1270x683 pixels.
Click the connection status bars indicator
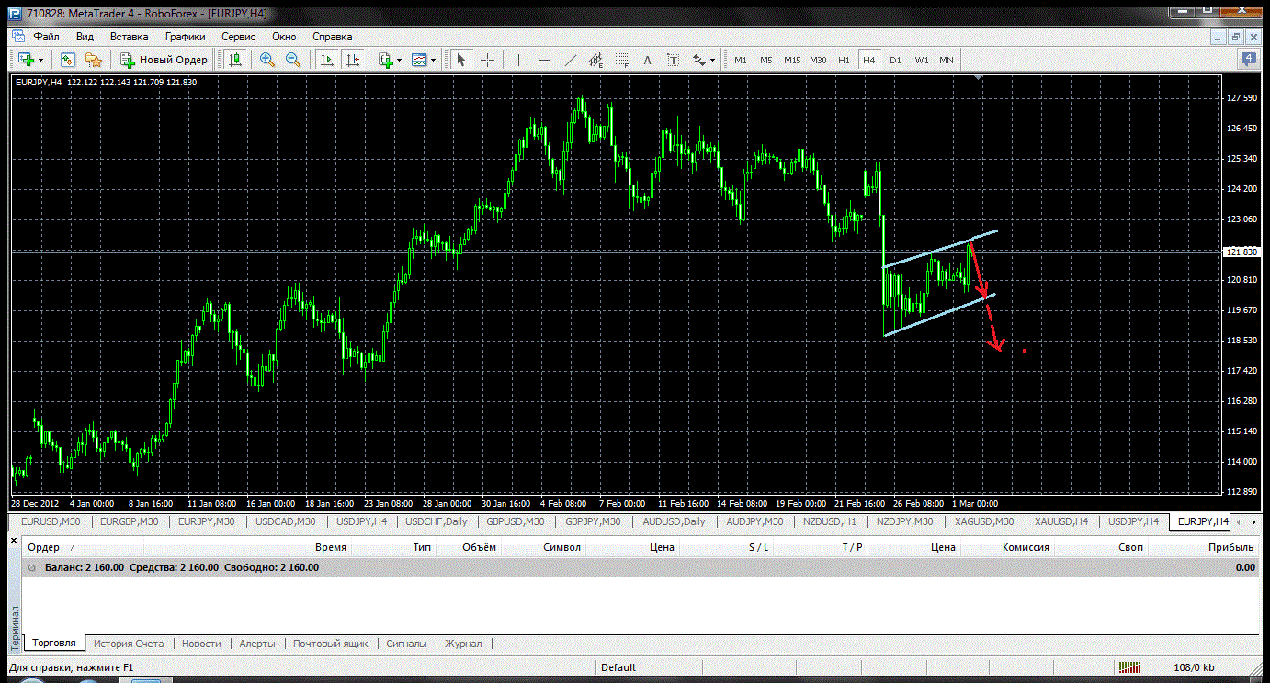click(1130, 667)
